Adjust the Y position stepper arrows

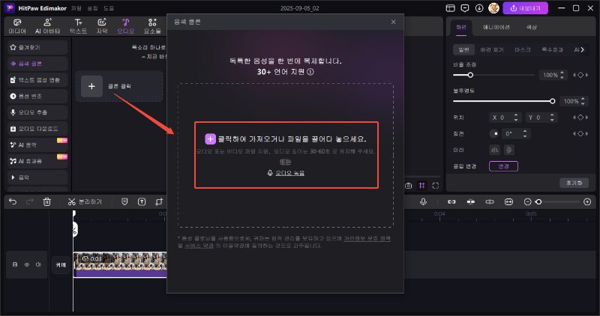tap(552, 118)
